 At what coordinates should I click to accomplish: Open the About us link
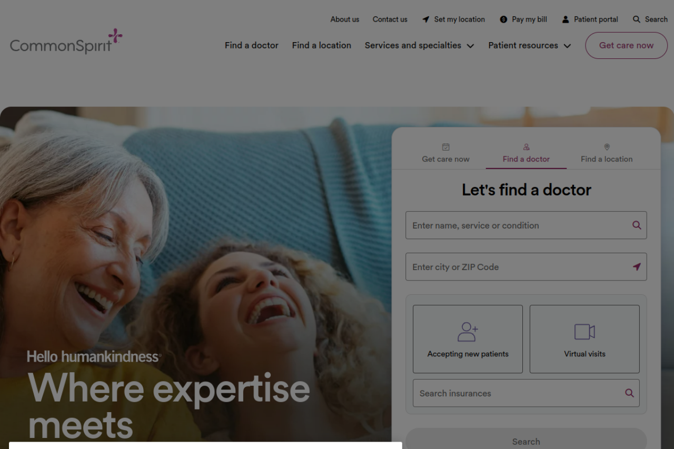345,19
